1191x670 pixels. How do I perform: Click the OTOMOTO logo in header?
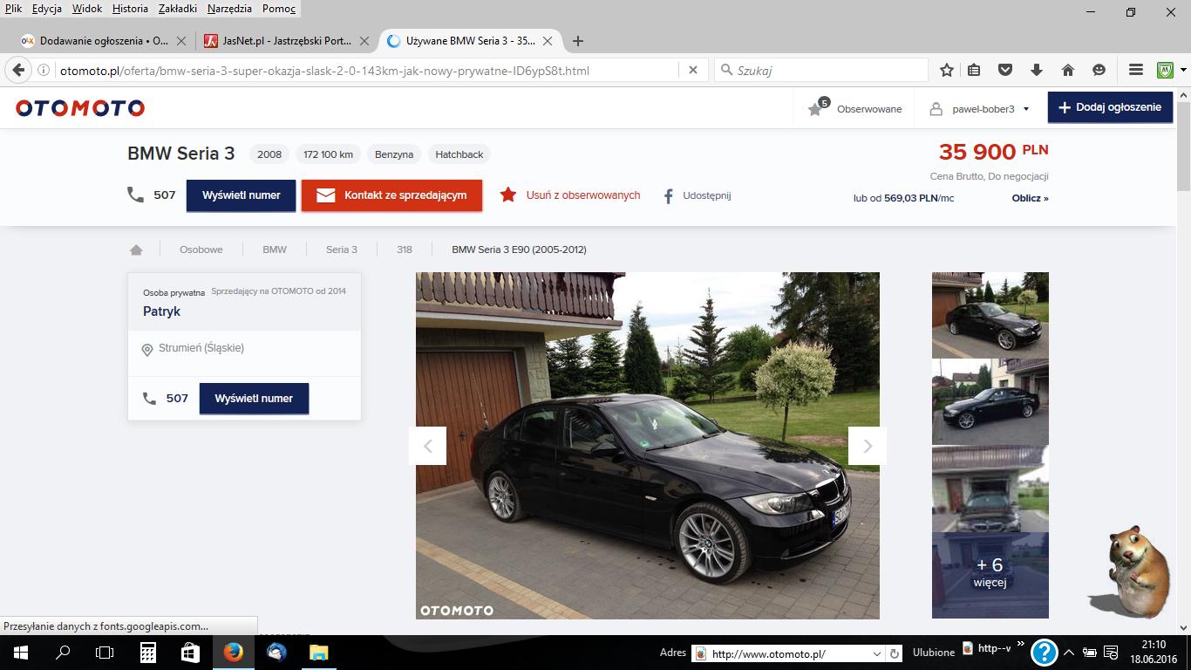tap(80, 108)
